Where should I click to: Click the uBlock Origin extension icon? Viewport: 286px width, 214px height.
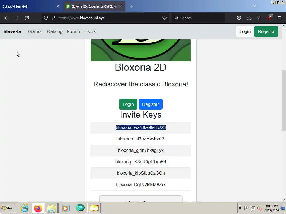[x=270, y=18]
